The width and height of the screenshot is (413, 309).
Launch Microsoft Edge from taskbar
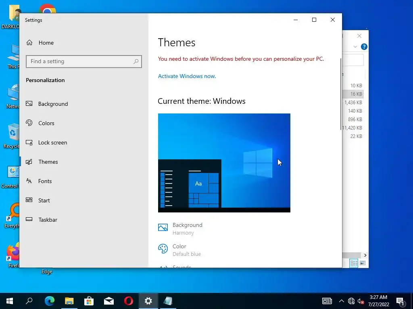pos(49,301)
